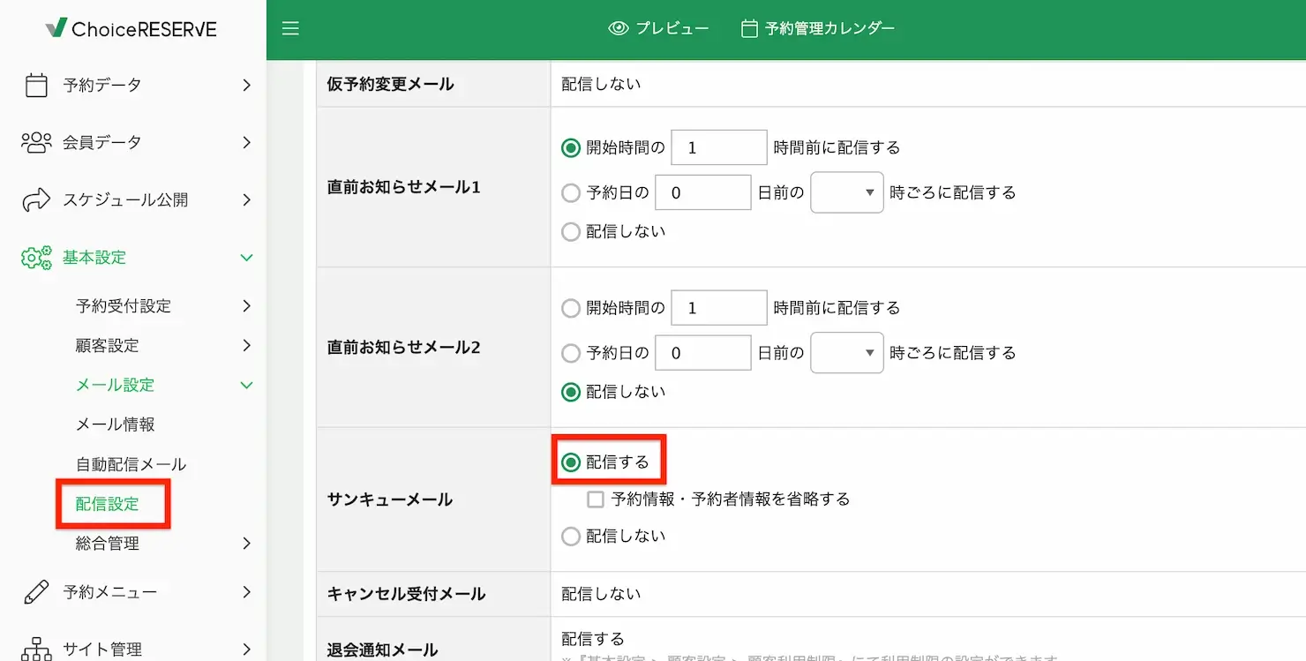Select 予約日の radio for 直前お知らせメール2

tap(571, 353)
